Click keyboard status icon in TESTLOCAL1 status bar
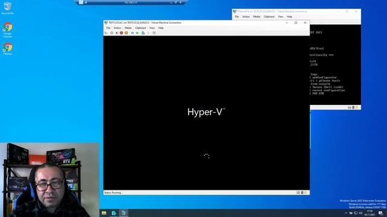This screenshot has width=387, height=217. click(x=298, y=193)
